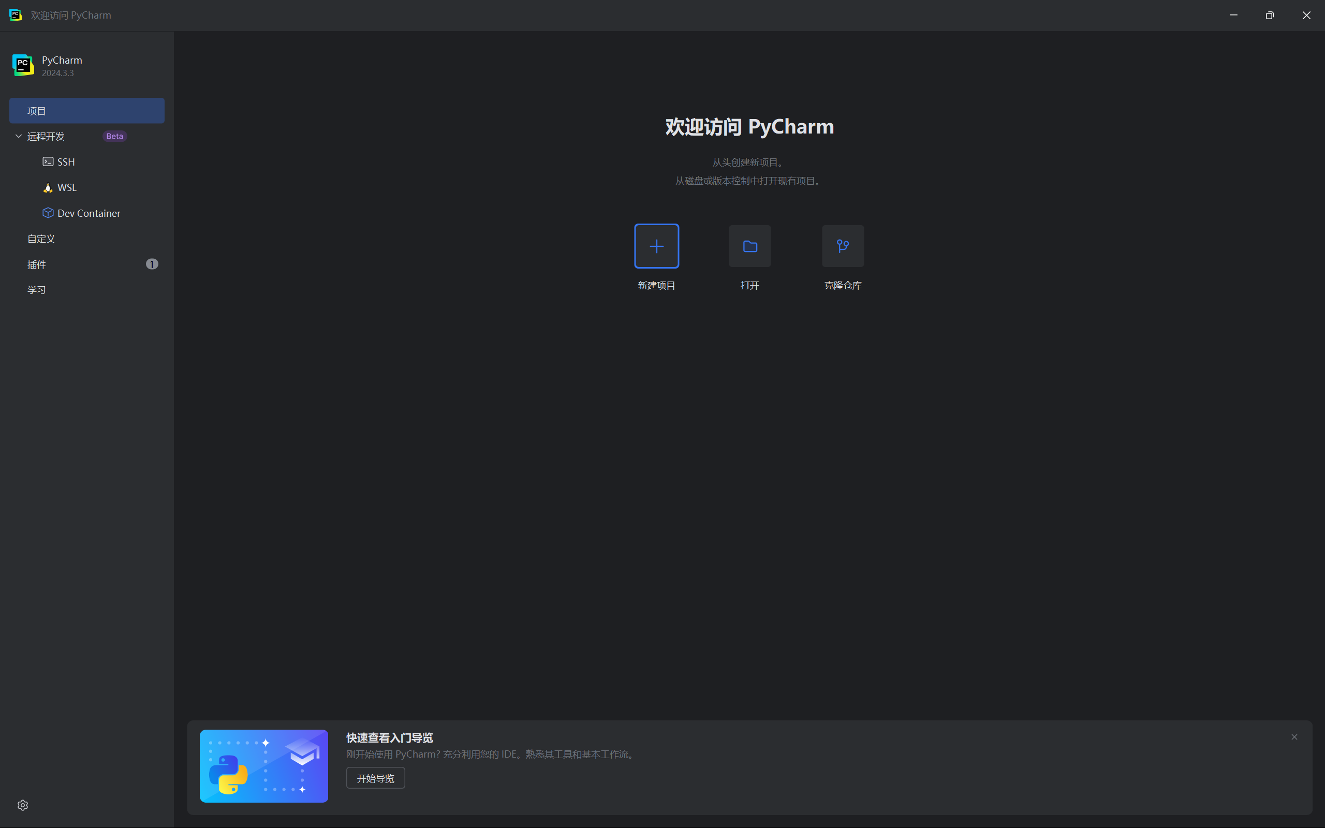
Task: Click the plugins update count badge
Action: pos(152,264)
